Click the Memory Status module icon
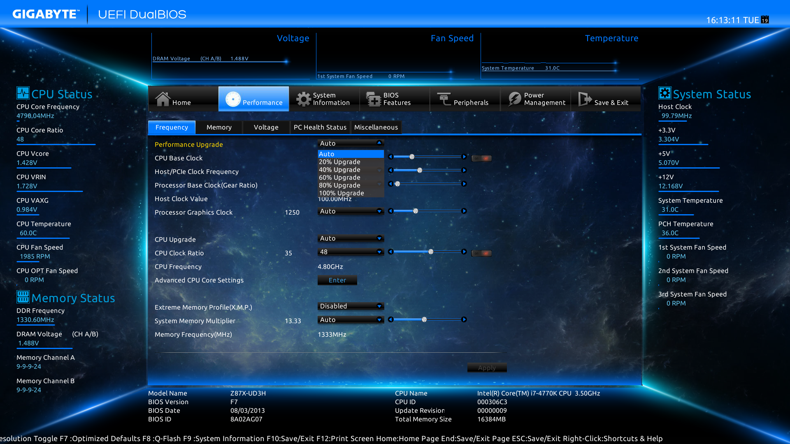 click(x=23, y=297)
